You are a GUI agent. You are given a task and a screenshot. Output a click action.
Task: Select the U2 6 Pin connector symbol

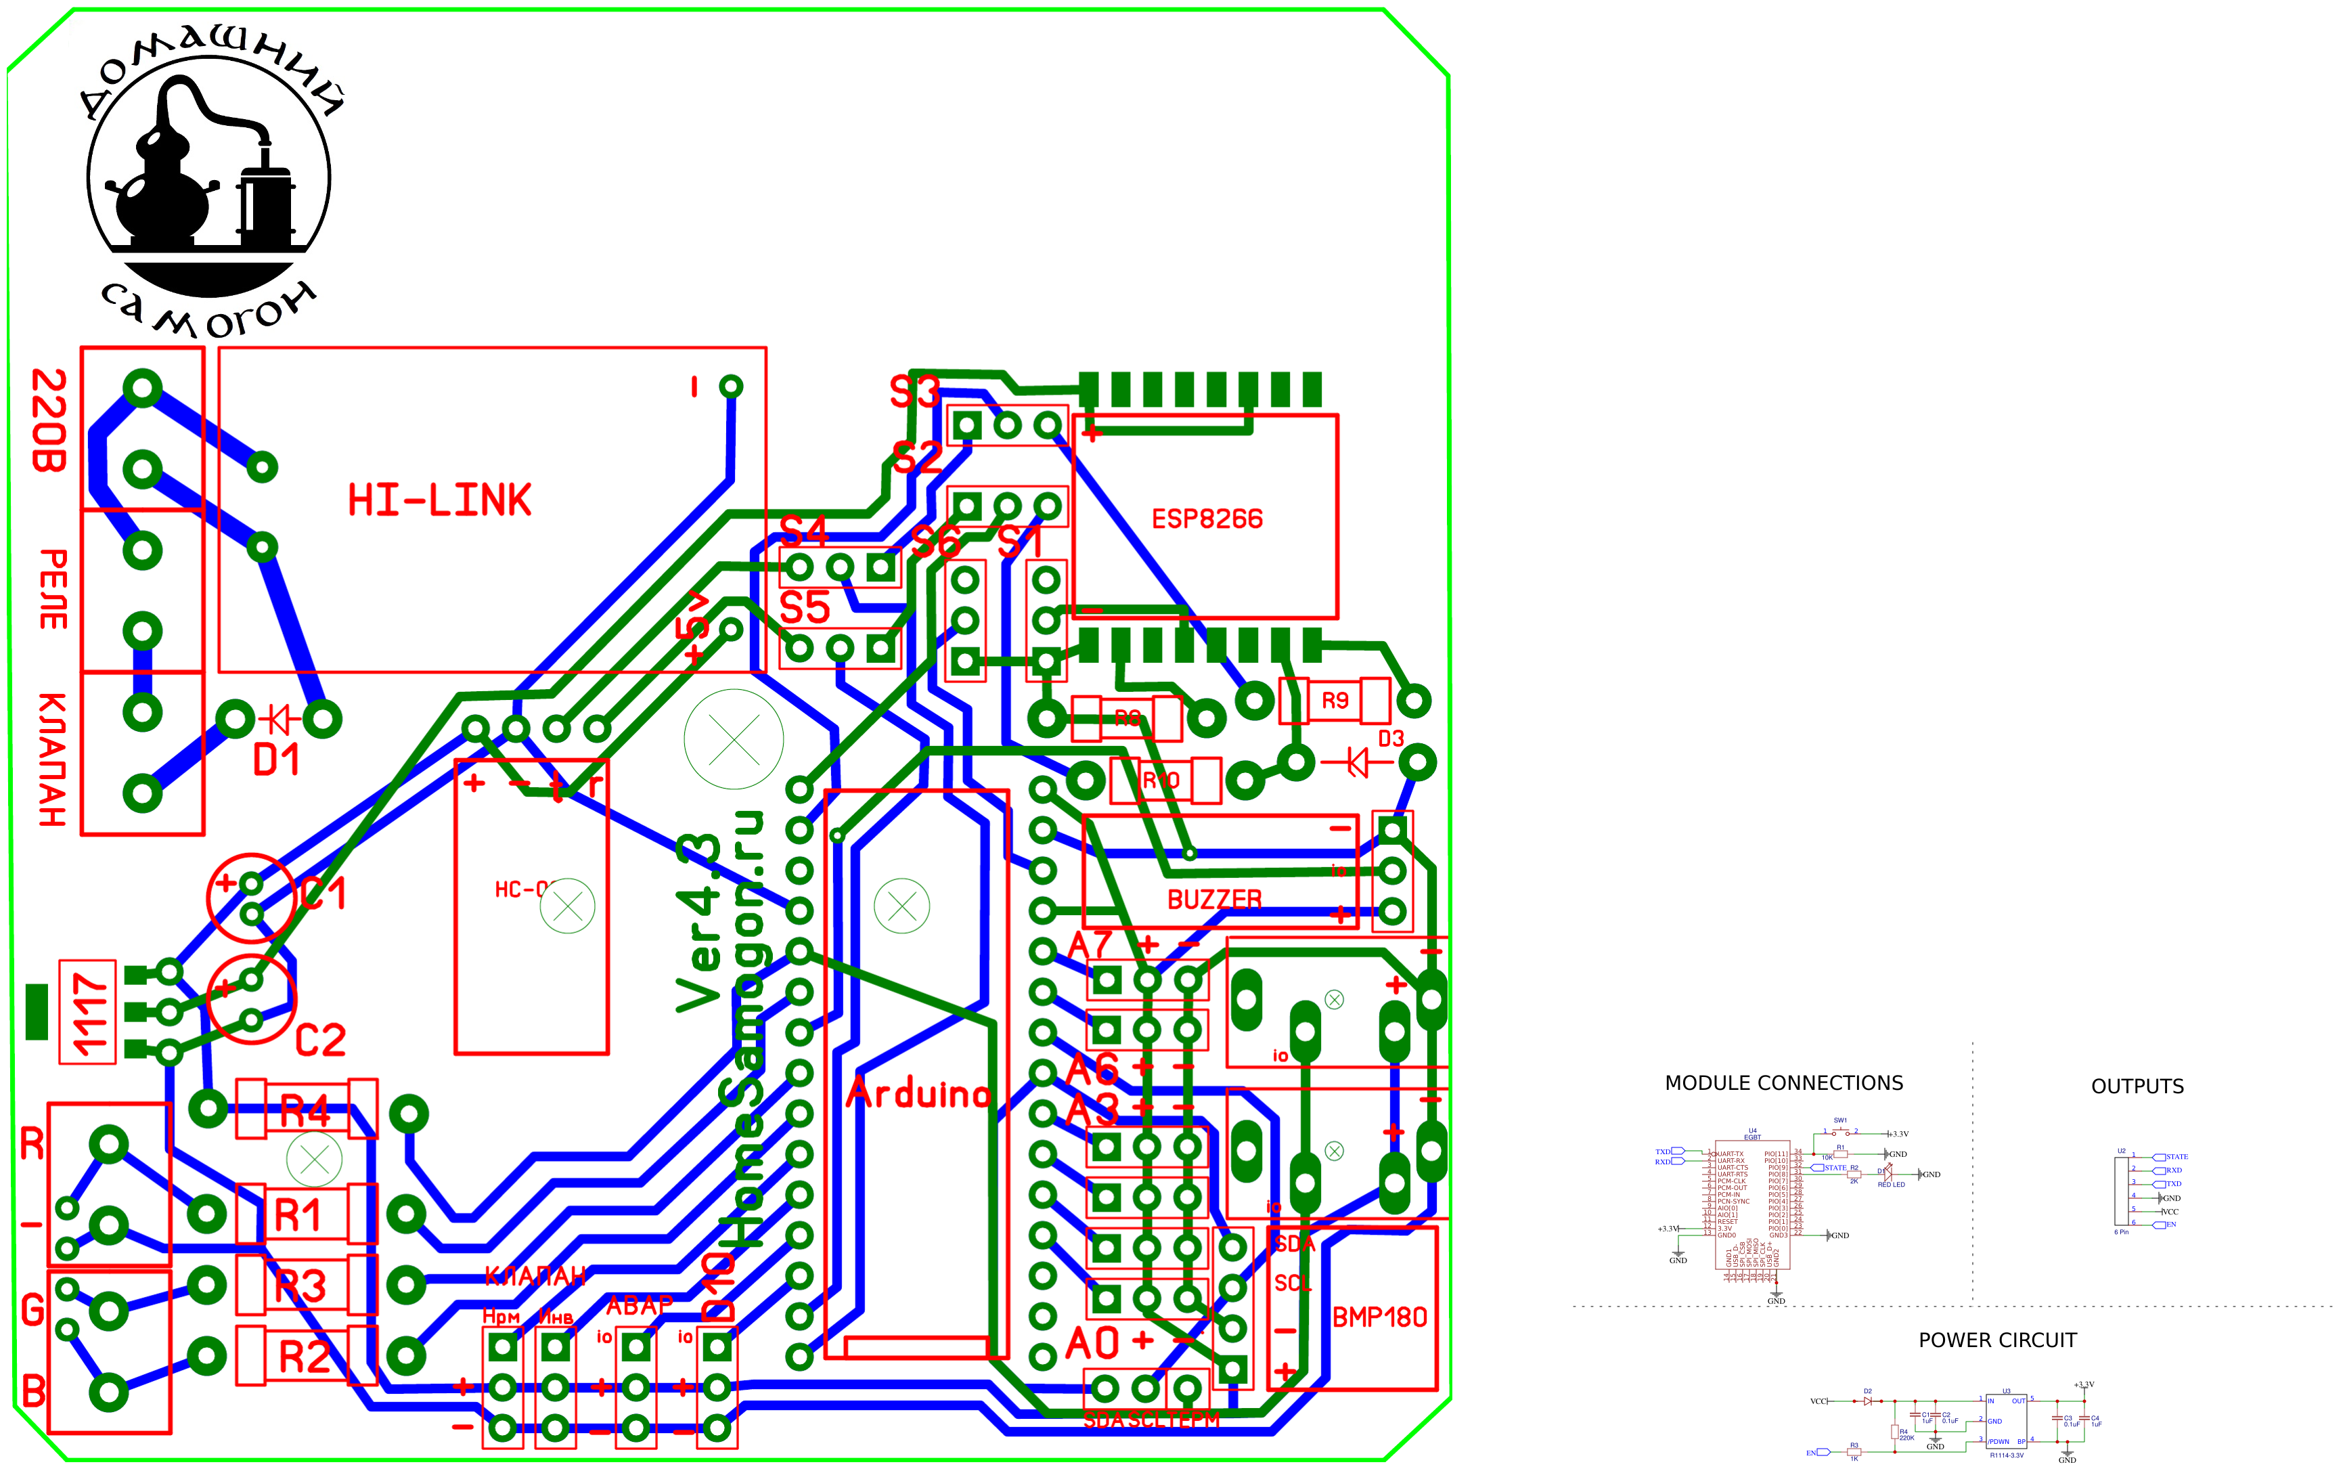tap(2121, 1191)
